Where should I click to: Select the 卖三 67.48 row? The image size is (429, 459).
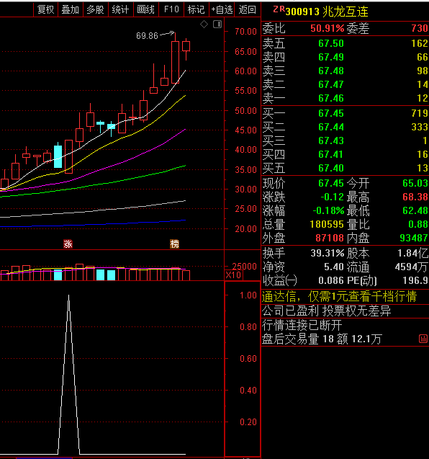tap(345, 71)
